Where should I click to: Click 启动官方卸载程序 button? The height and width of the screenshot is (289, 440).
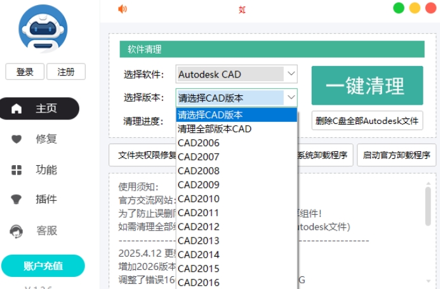396,155
